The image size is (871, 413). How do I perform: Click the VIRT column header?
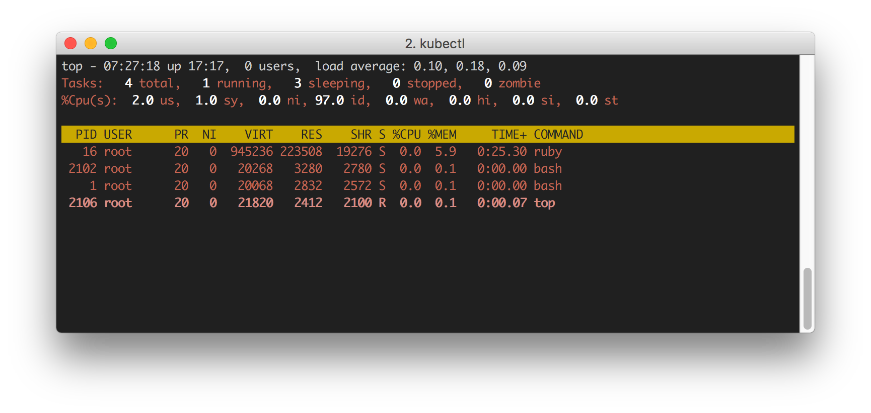pos(259,135)
